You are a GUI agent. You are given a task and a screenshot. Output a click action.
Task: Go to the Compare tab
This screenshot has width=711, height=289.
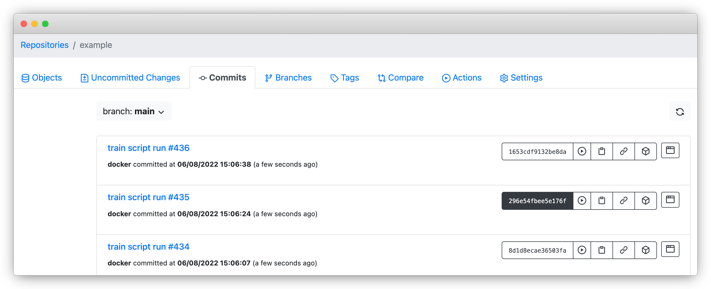400,78
